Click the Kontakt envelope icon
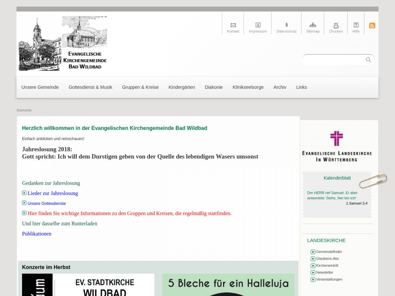This screenshot has width=395, height=296. (233, 25)
